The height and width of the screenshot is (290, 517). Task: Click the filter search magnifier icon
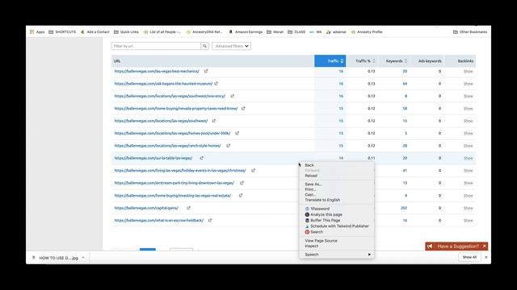point(204,46)
